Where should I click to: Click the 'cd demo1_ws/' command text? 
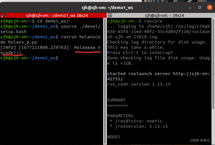click(53, 21)
